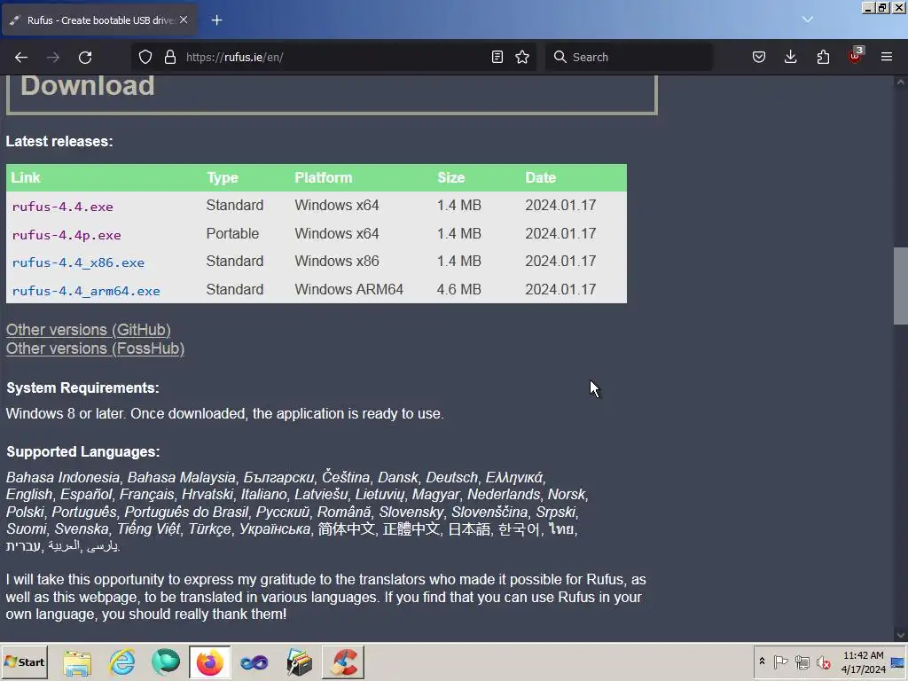Image resolution: width=908 pixels, height=681 pixels.
Task: Click System Requirements heading
Action: click(x=82, y=388)
